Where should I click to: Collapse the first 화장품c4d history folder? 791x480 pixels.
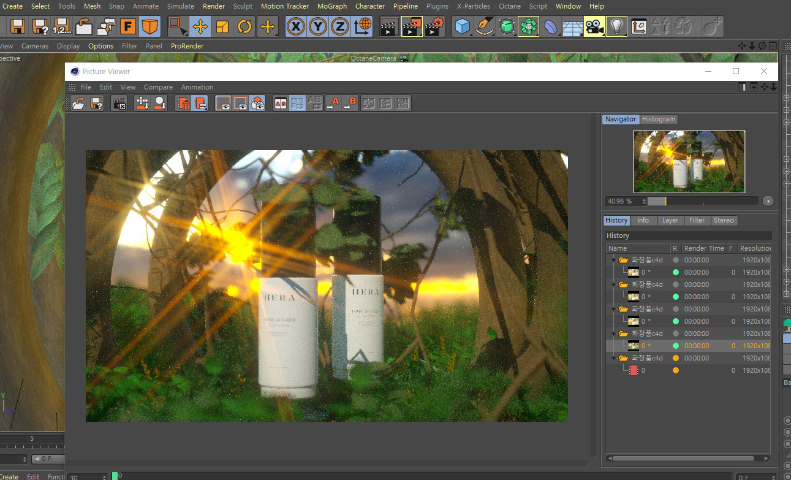613,260
